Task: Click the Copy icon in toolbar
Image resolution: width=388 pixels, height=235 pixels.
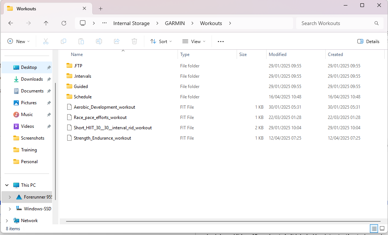Action: tap(63, 42)
